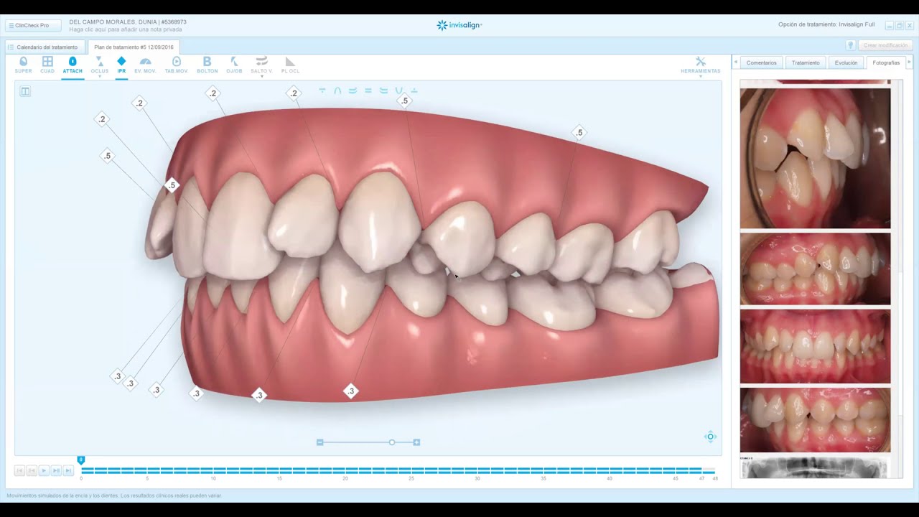
Task: Jump to last treatment stage
Action: [x=68, y=471]
